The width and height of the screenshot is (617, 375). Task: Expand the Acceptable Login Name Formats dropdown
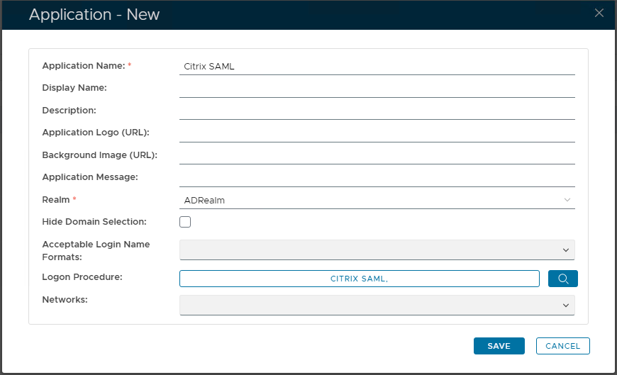[377, 250]
